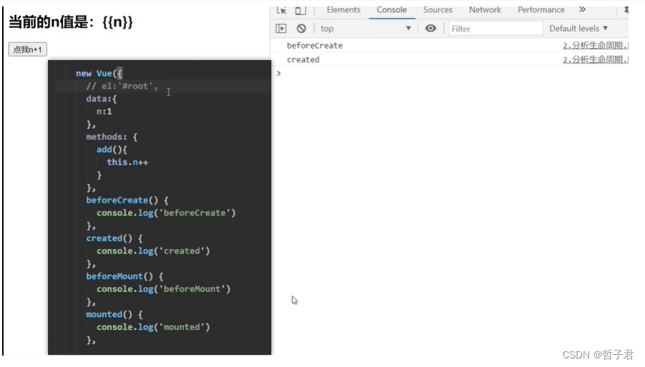
Task: Open source link beside created log
Action: pyautogui.click(x=595, y=59)
